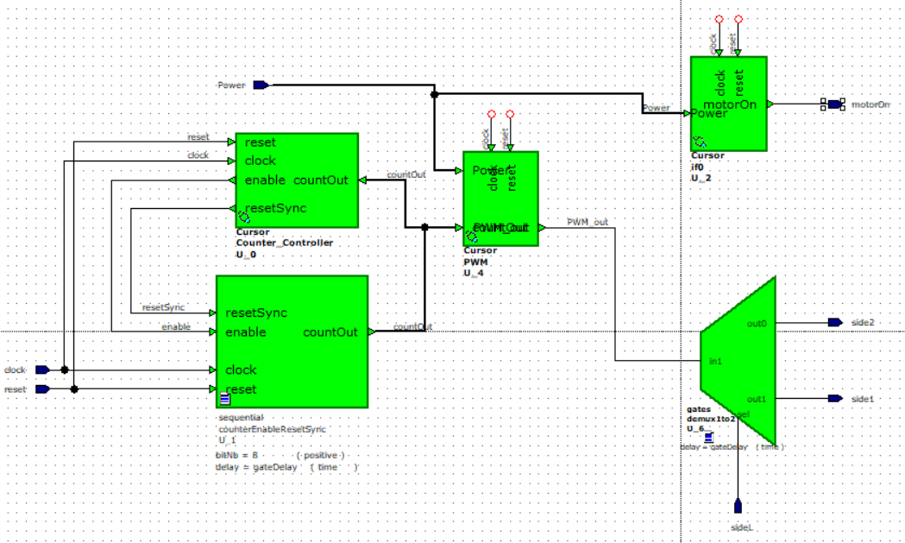The image size is (905, 543).
Task: Click the Power input port symbol
Action: click(x=261, y=85)
